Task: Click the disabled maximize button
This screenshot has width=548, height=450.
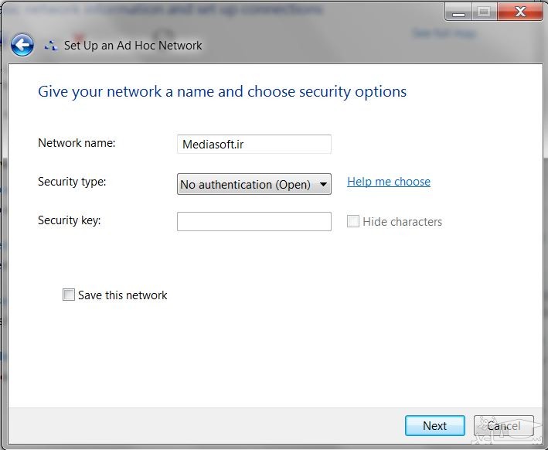Action: [x=484, y=12]
